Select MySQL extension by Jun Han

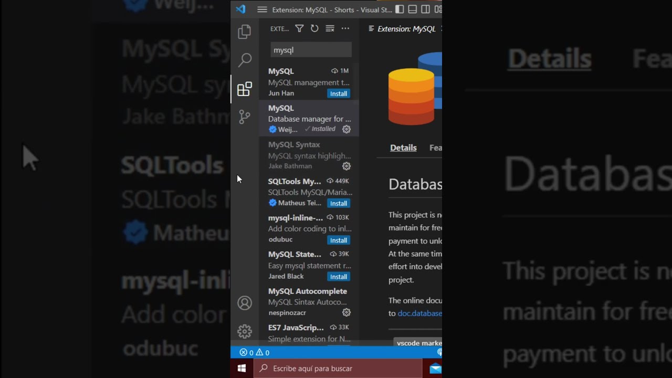309,81
